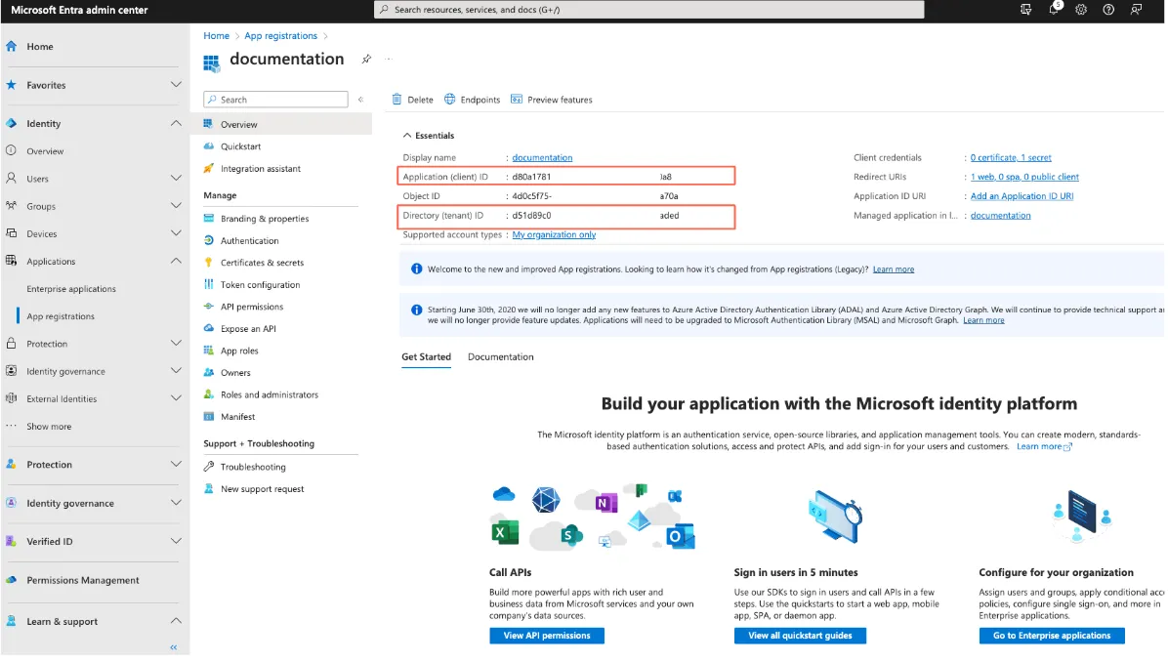Click Add an Application ID URI link
The width and height of the screenshot is (1168, 662).
(1022, 196)
